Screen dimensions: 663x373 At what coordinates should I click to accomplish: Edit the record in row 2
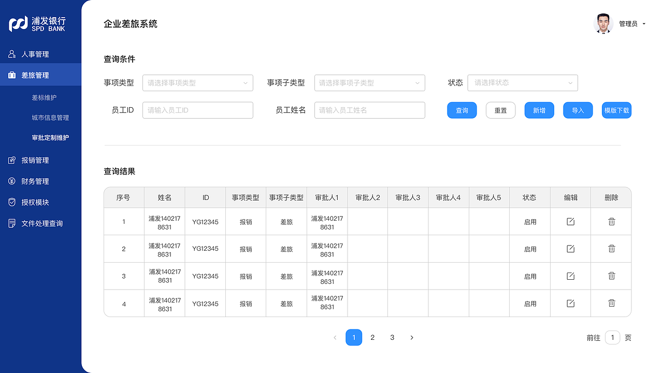(570, 249)
